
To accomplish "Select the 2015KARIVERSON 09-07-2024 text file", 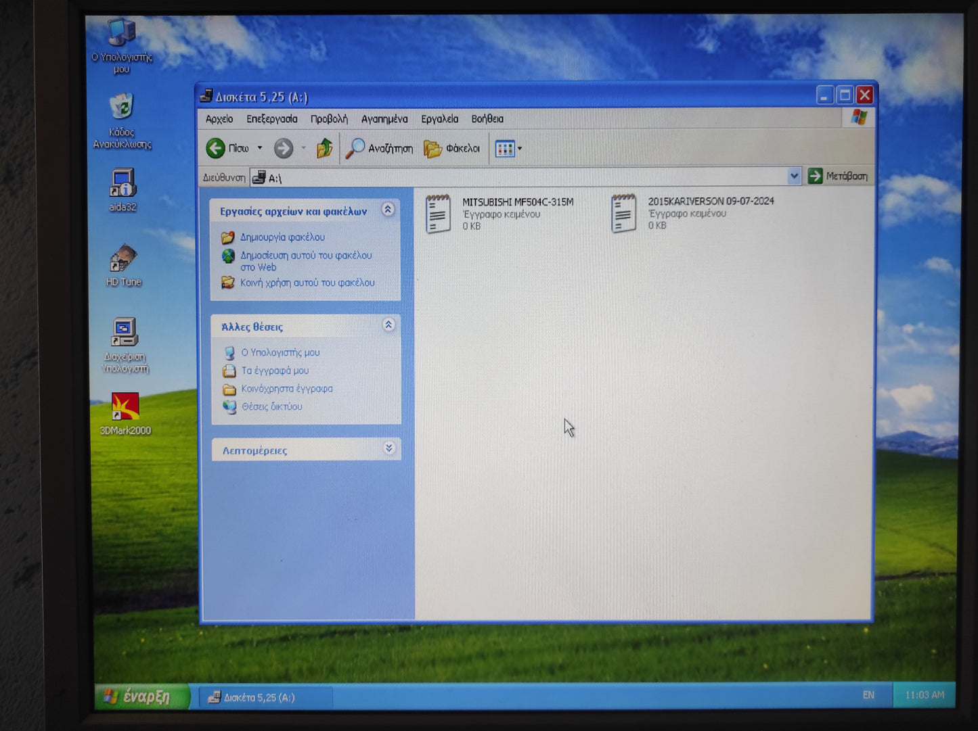I will pyautogui.click(x=624, y=214).
